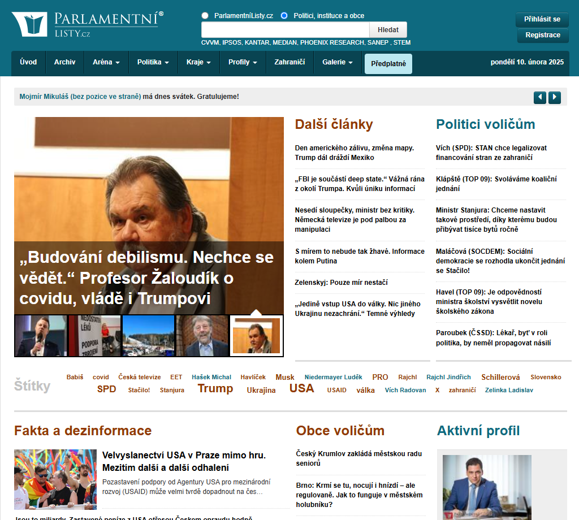579x520 pixels.
Task: Go to previous name day announcement
Action: (539, 97)
